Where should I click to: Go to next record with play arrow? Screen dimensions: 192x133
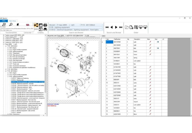115,27
